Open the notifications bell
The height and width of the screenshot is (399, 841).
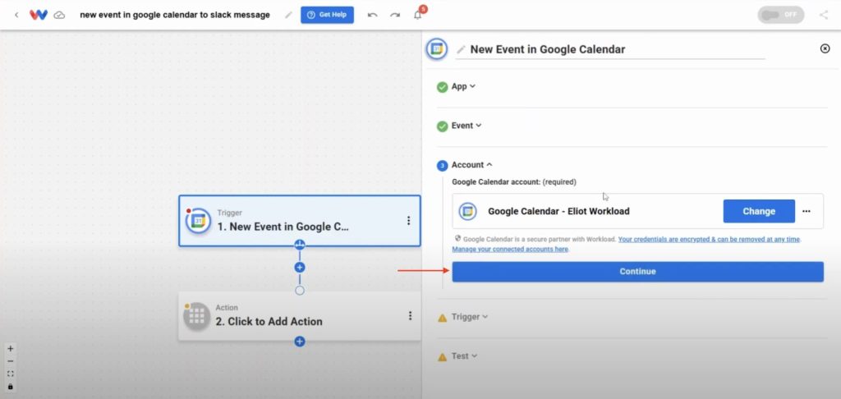click(418, 15)
